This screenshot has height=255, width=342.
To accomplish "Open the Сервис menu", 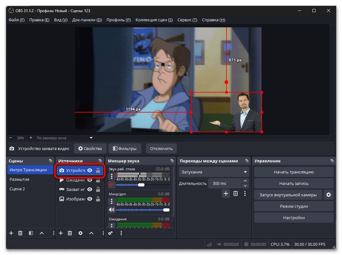I will click(187, 20).
